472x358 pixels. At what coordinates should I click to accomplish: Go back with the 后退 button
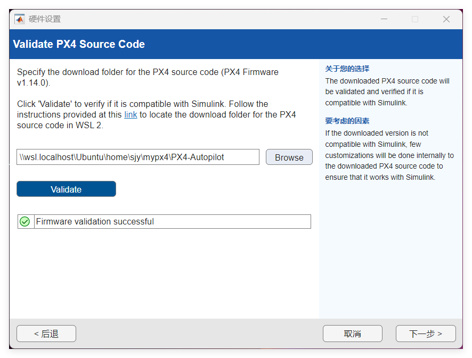pos(46,334)
